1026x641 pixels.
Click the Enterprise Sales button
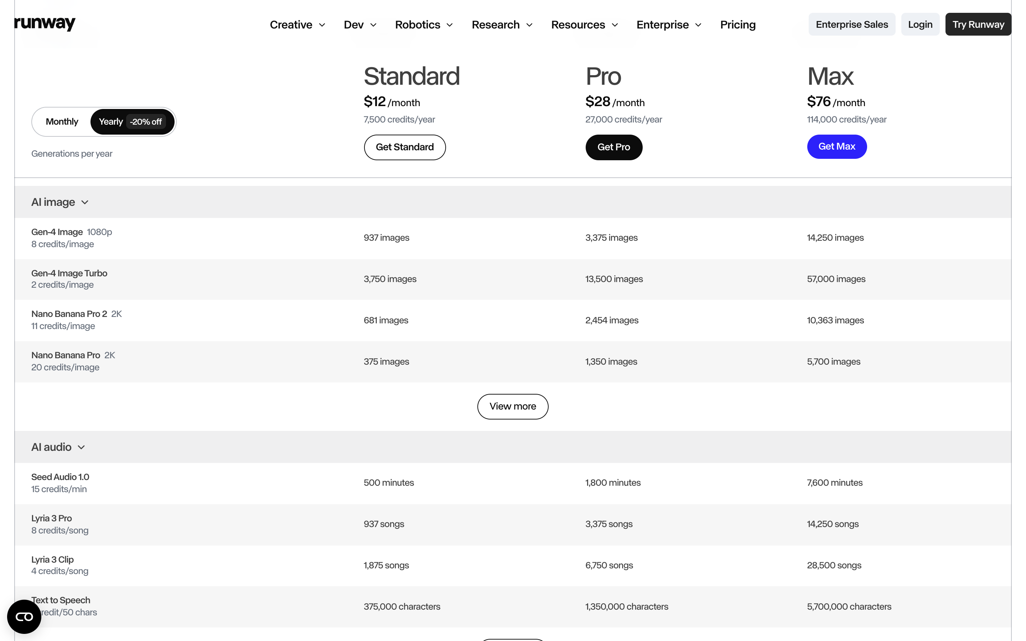pyautogui.click(x=852, y=24)
